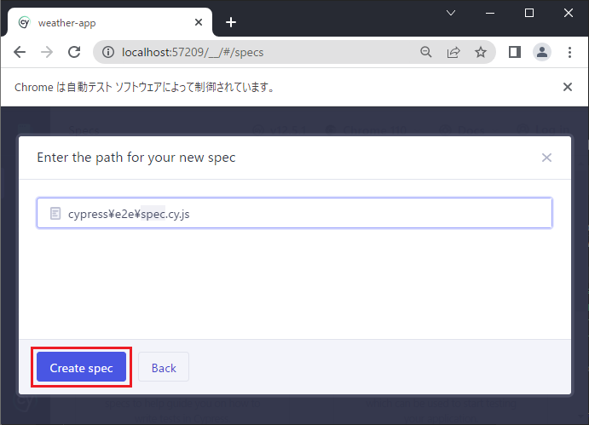589x425 pixels.
Task: Click the document icon in path field
Action: 55,214
